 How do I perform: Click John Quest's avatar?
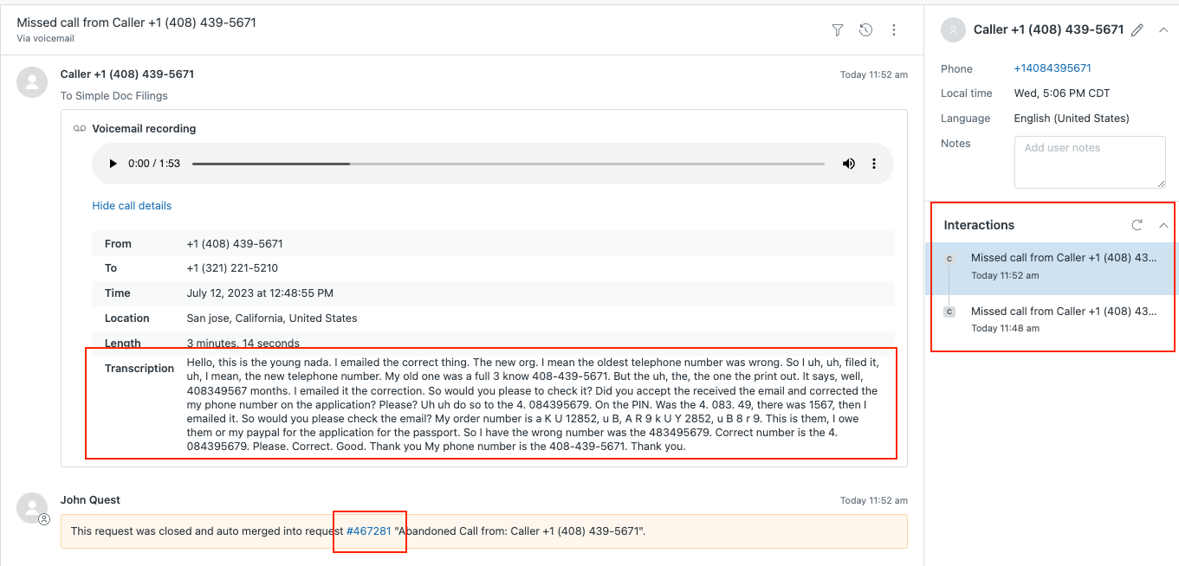coord(32,508)
